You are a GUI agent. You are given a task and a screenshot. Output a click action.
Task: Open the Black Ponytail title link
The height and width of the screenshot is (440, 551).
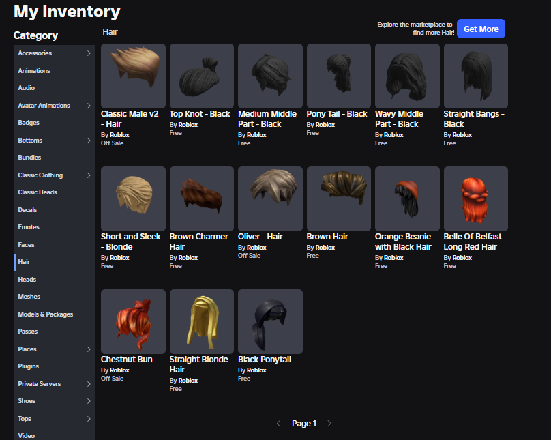click(265, 360)
